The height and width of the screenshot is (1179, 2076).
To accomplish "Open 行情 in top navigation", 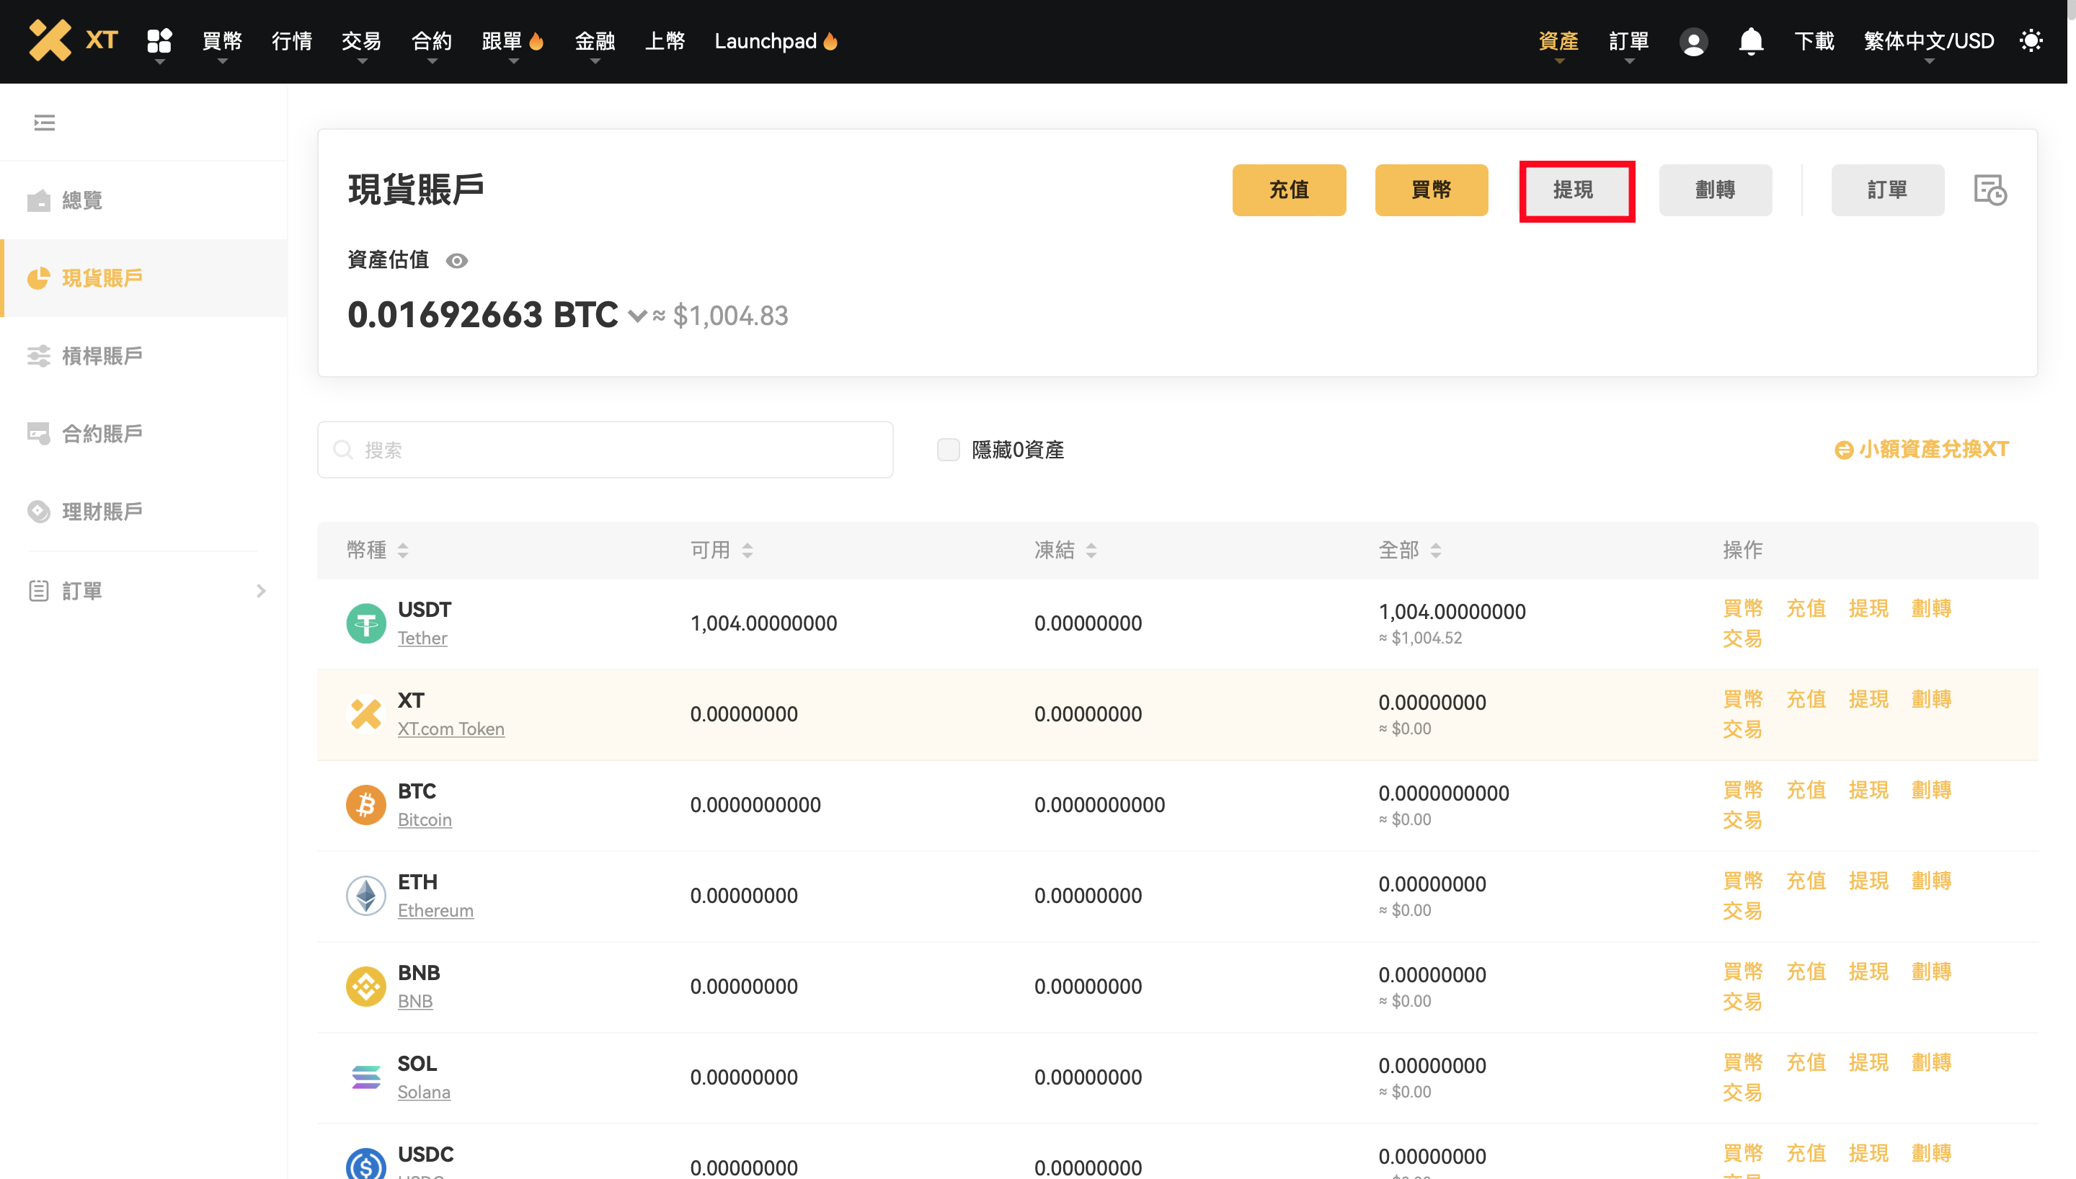I will coord(291,41).
